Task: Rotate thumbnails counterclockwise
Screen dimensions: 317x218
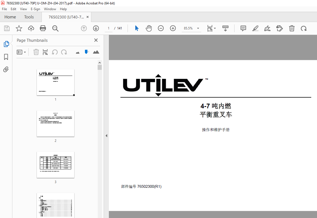Action: [55, 52]
